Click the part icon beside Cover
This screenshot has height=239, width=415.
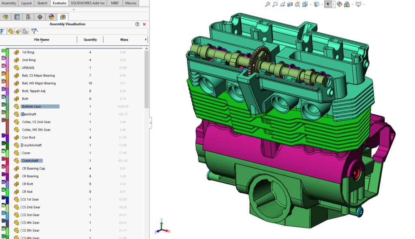coord(16,153)
